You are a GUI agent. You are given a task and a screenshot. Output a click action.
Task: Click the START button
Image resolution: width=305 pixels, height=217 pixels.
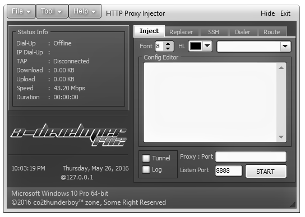click(266, 172)
